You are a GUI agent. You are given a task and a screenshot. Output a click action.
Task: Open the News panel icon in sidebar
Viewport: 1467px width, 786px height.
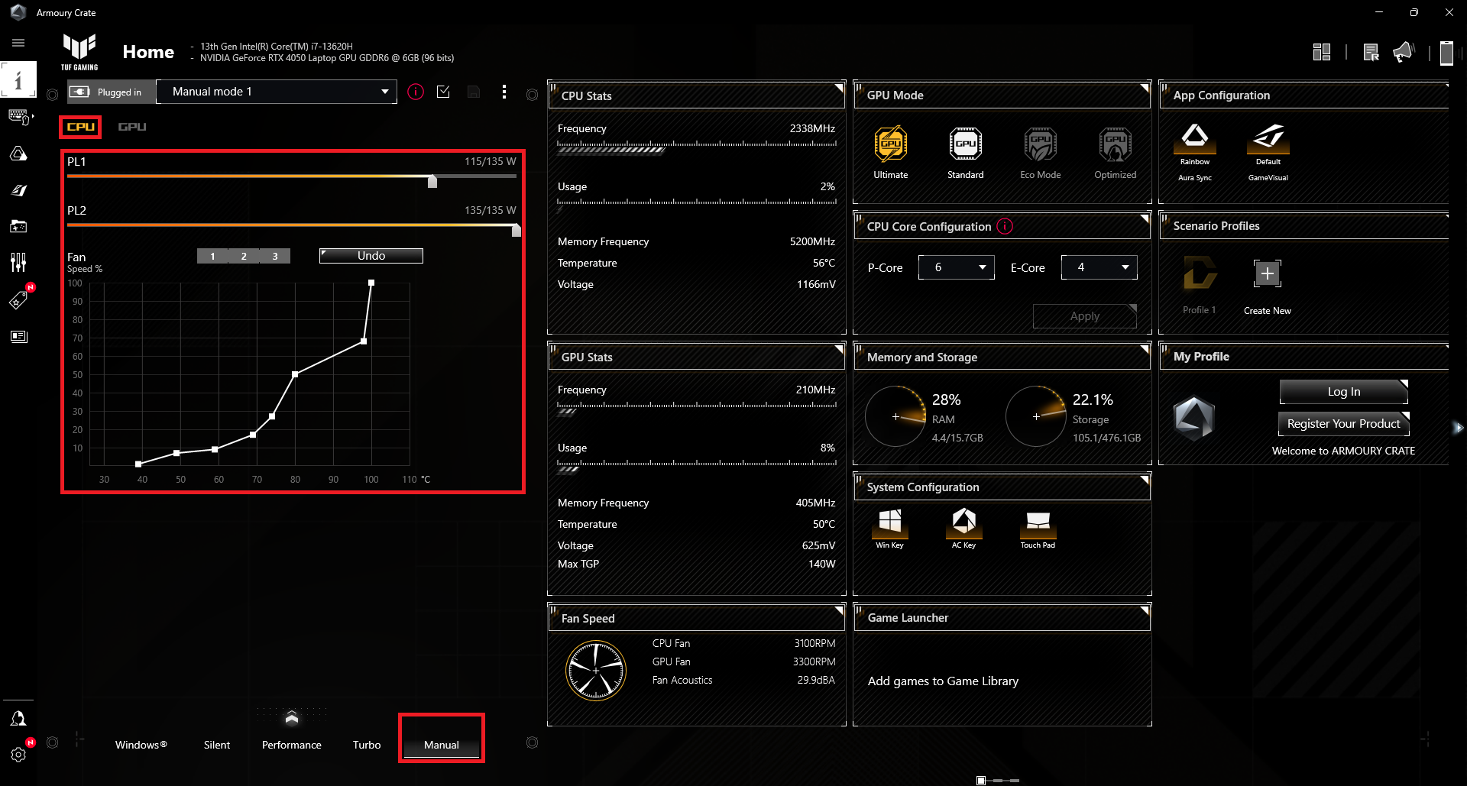pyautogui.click(x=18, y=336)
